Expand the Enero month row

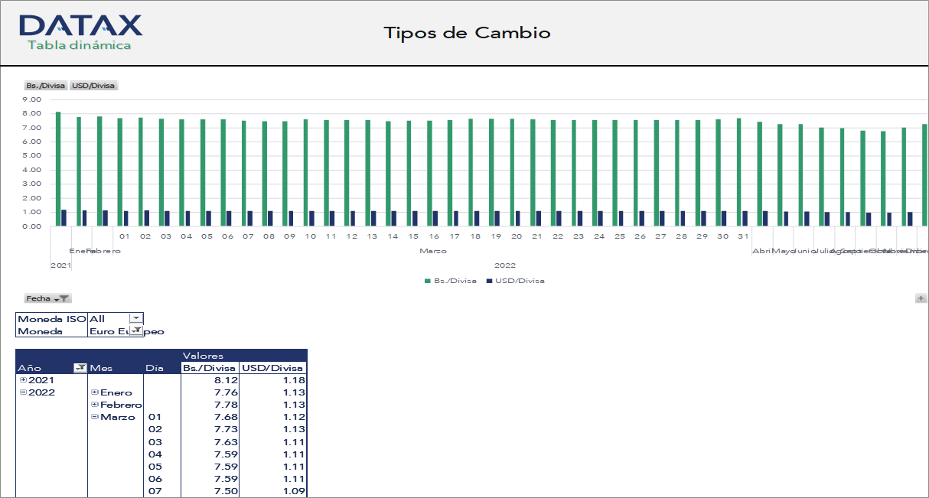(x=94, y=392)
